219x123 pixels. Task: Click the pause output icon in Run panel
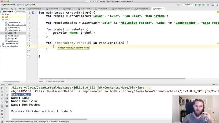pos(2,95)
